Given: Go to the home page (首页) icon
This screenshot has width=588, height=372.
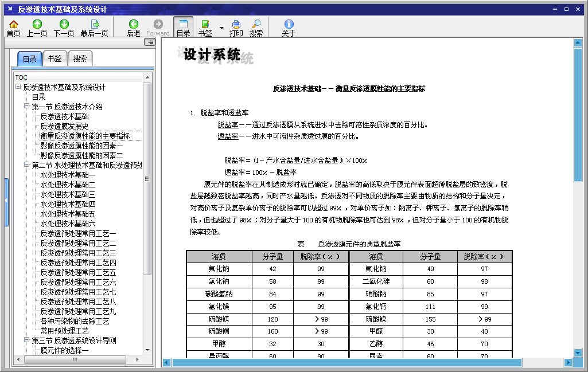Looking at the screenshot, I should (x=14, y=25).
